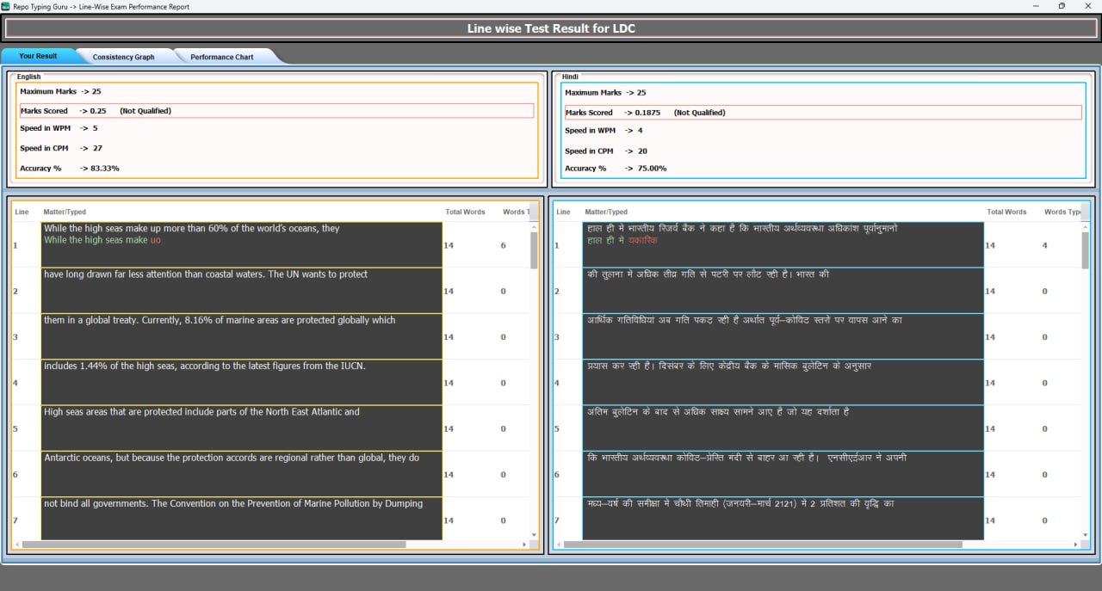
Task: Click English table 'Matter/Typed' column header
Action: tap(65, 212)
